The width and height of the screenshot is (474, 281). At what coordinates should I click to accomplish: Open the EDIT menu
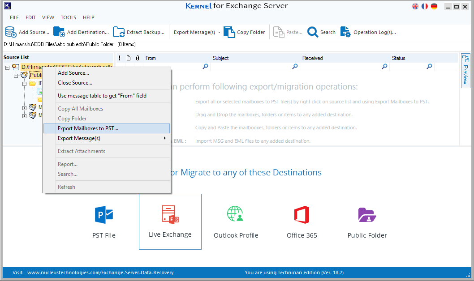pos(30,17)
